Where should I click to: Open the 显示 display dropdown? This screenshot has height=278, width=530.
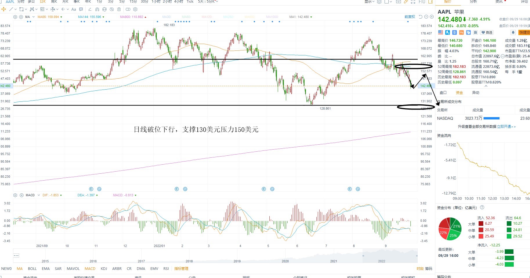[369, 1]
